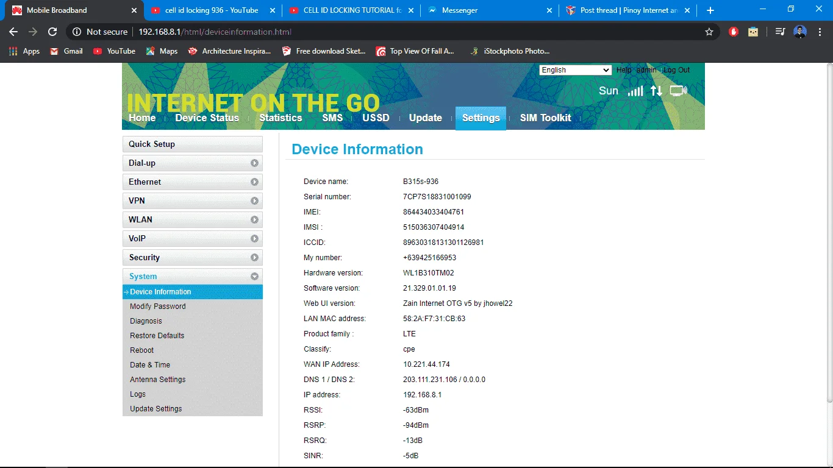Screen dimensions: 833x468
Task: Click the Not secure site info icon
Action: pos(100,32)
